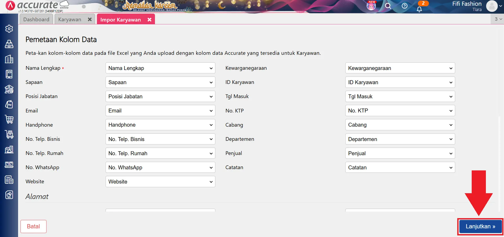The height and width of the screenshot is (237, 504).
Task: Open the Purchases shopping cart module
Action: (9, 119)
